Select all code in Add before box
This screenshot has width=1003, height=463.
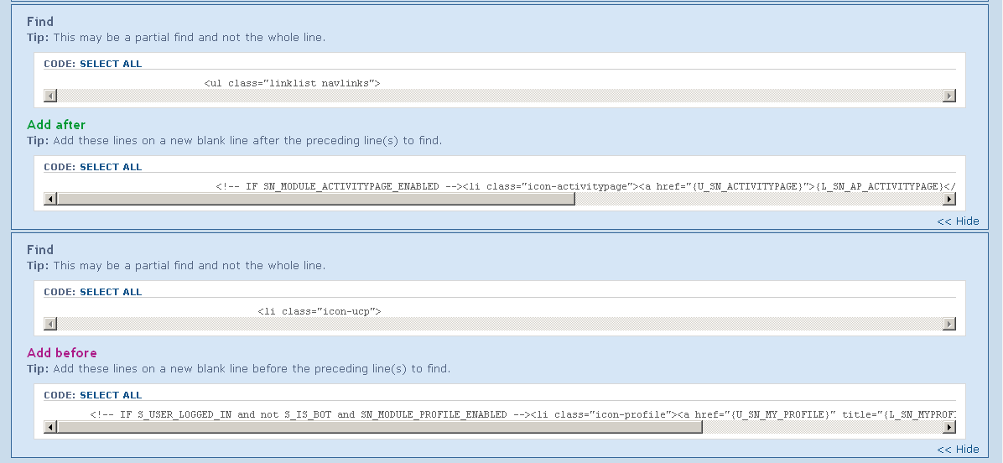(x=111, y=395)
